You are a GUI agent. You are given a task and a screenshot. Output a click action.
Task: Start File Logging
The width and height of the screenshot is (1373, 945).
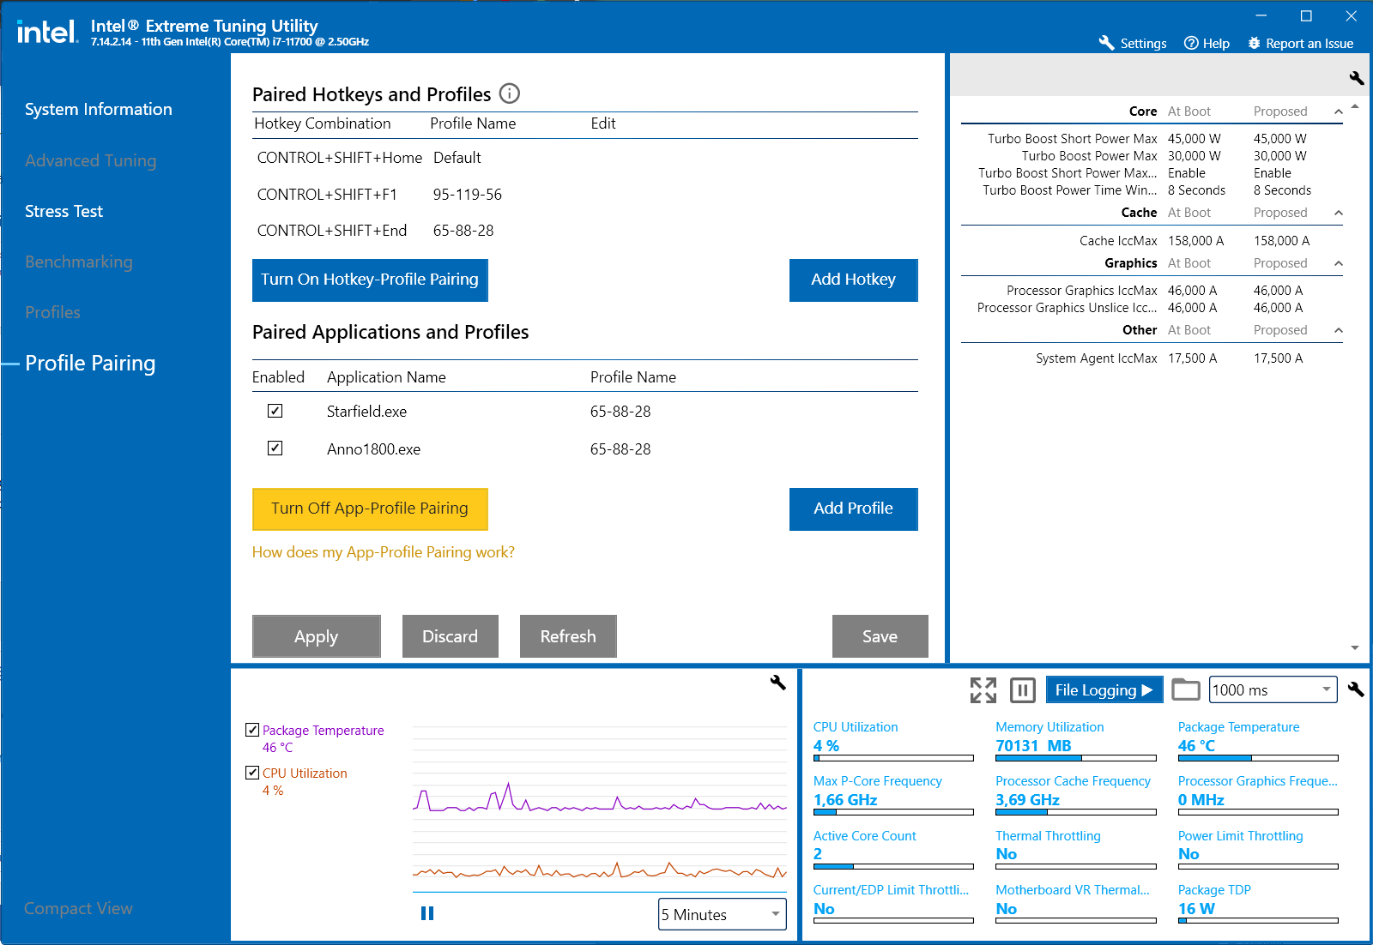point(1104,689)
